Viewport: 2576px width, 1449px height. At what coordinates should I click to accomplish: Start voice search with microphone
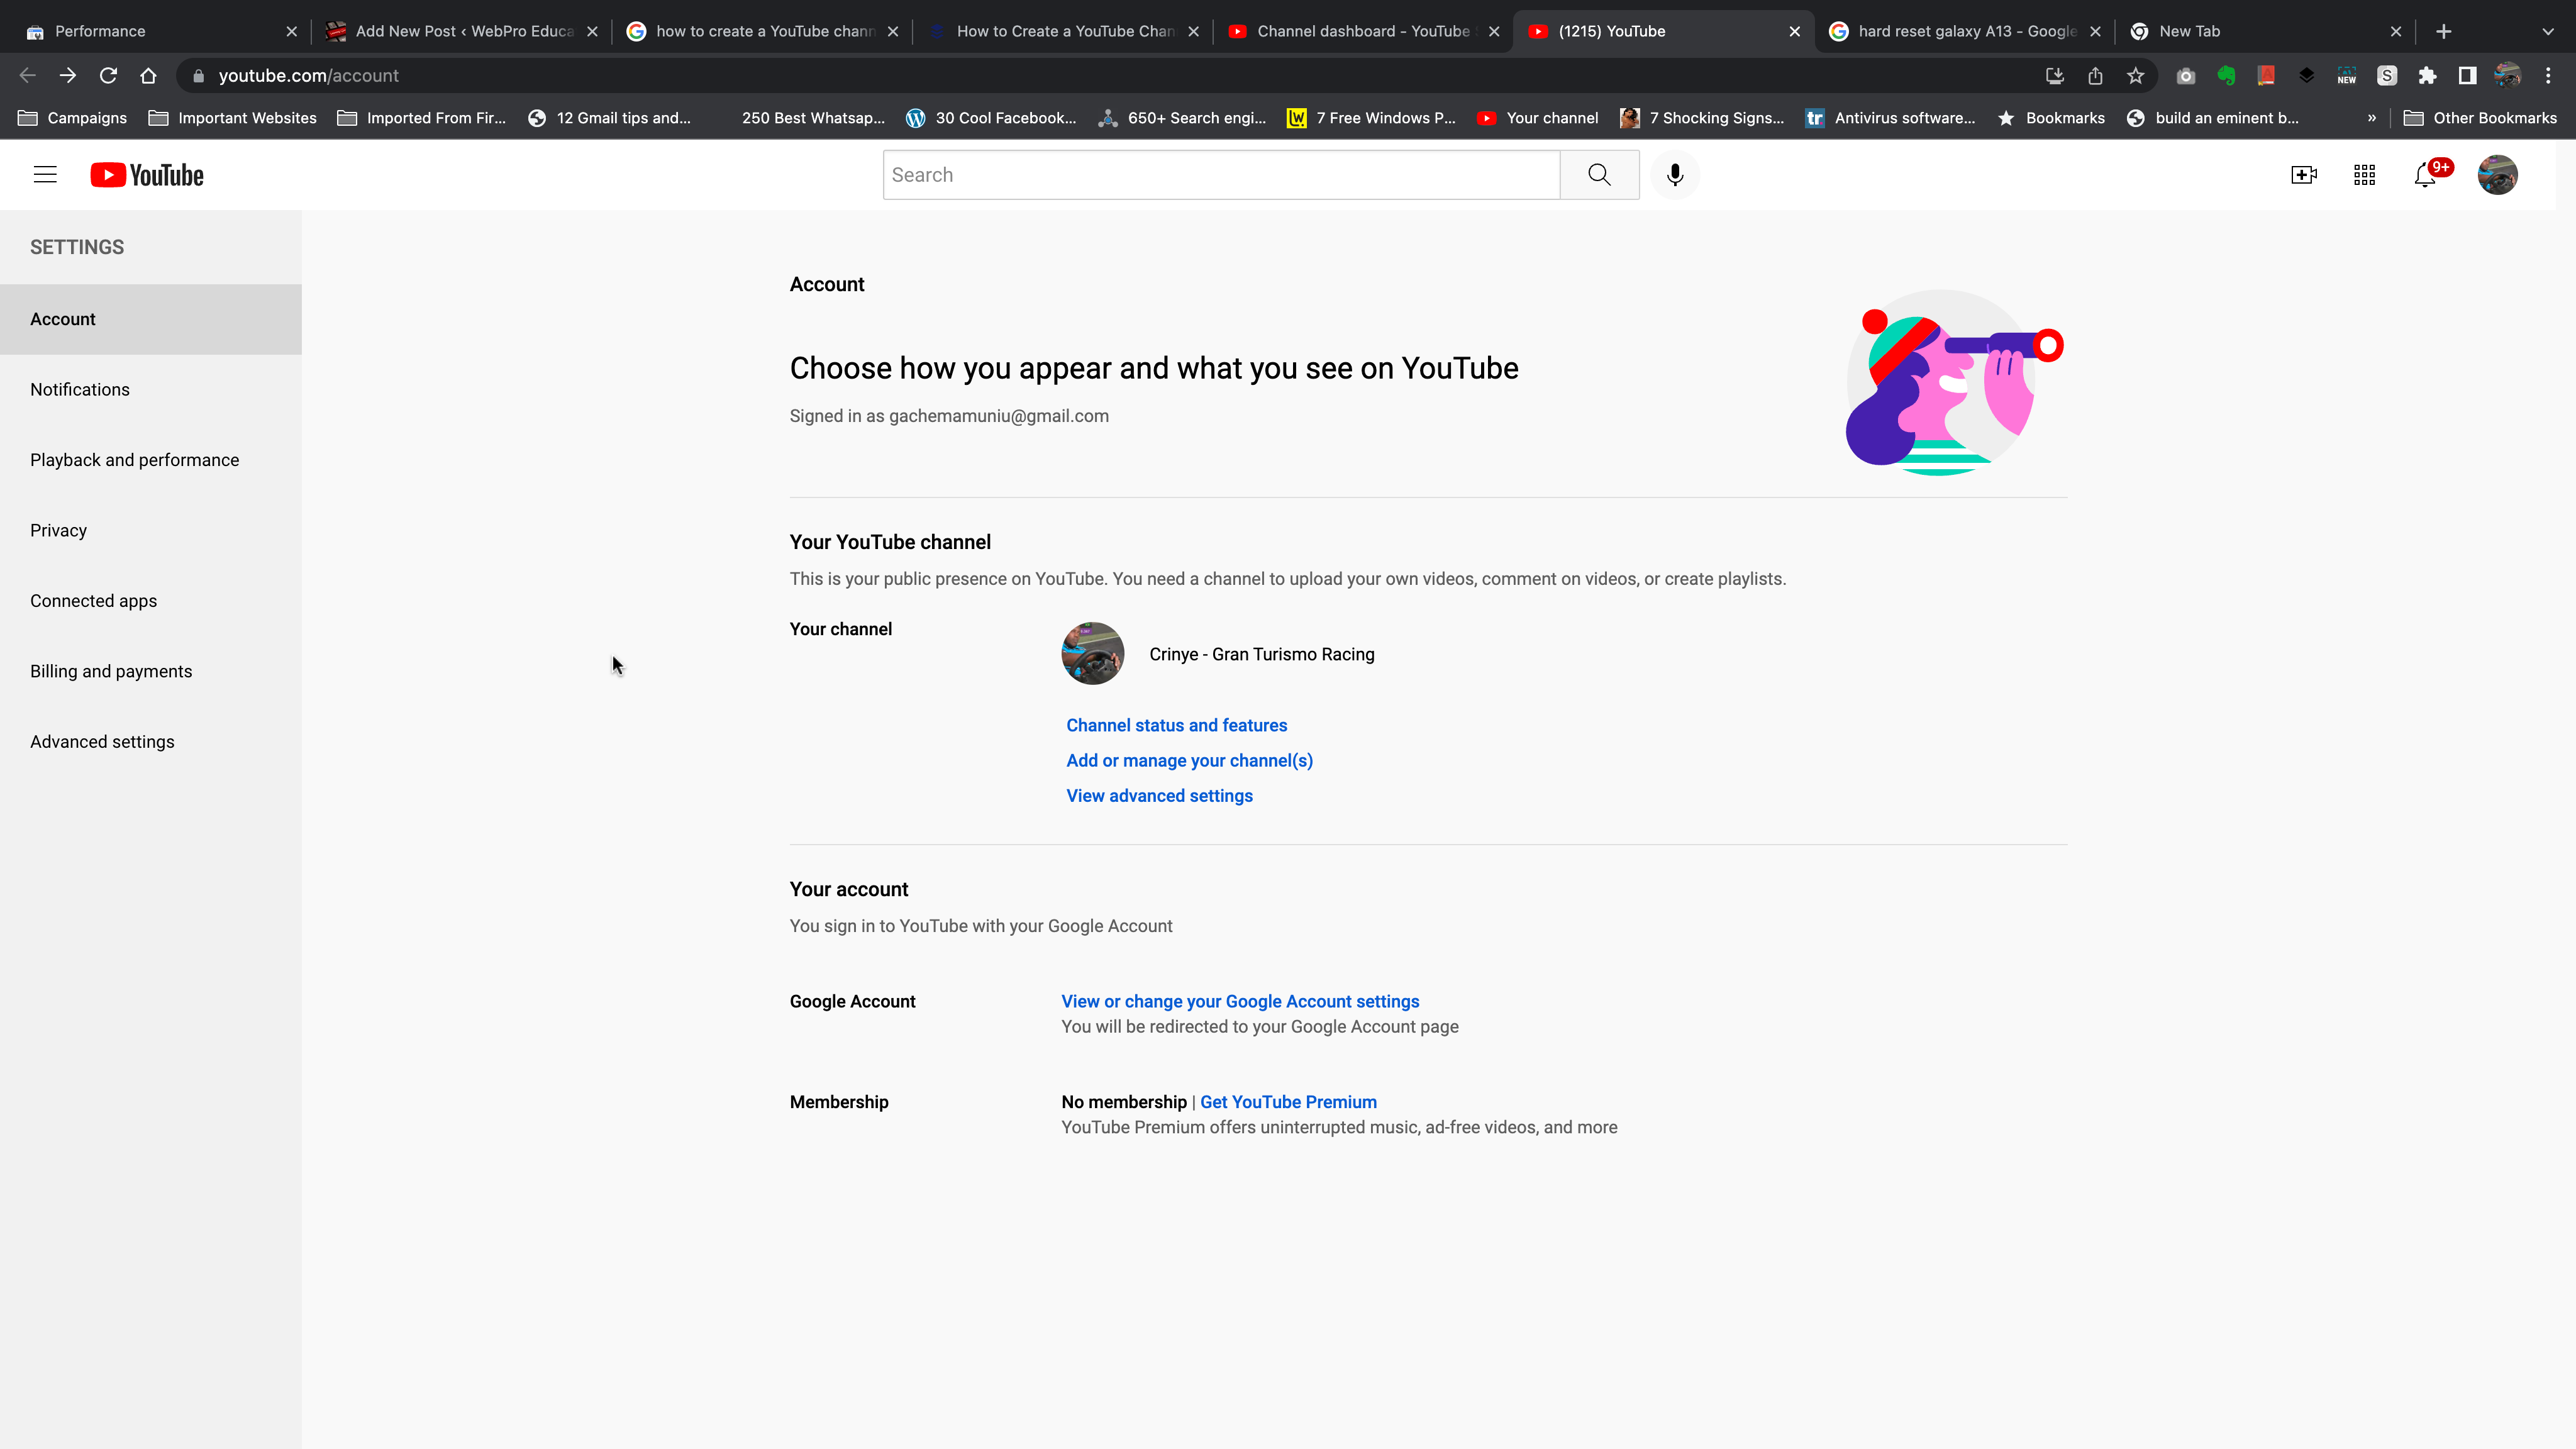1675,175
